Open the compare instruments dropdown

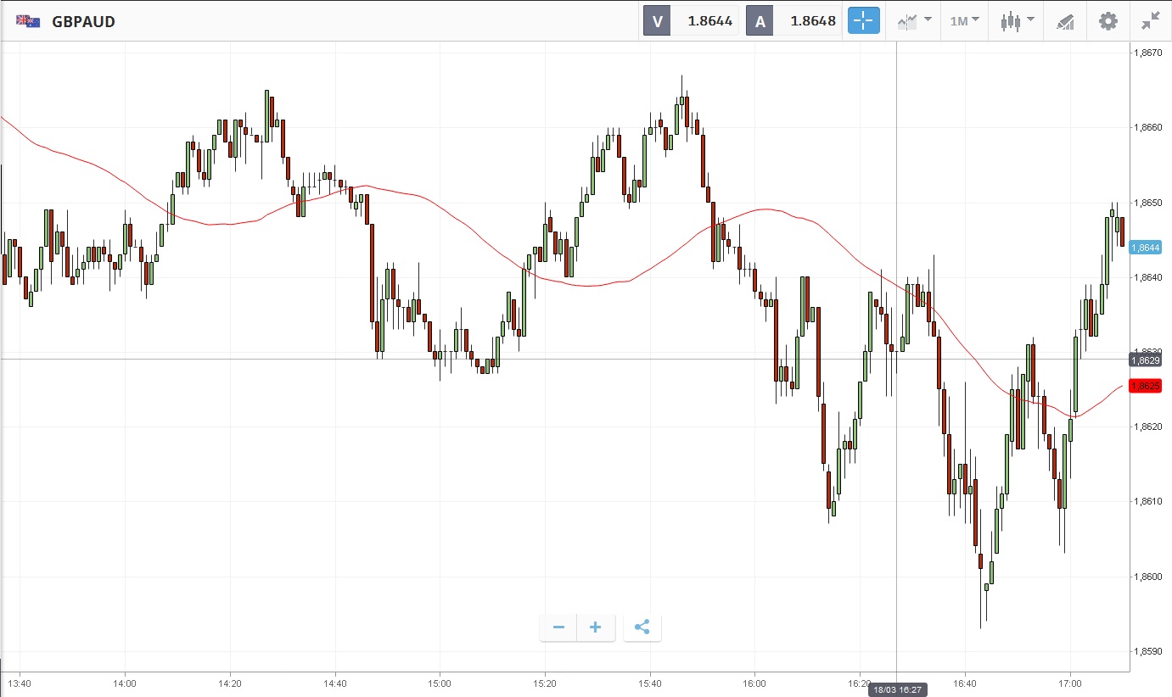tap(914, 21)
